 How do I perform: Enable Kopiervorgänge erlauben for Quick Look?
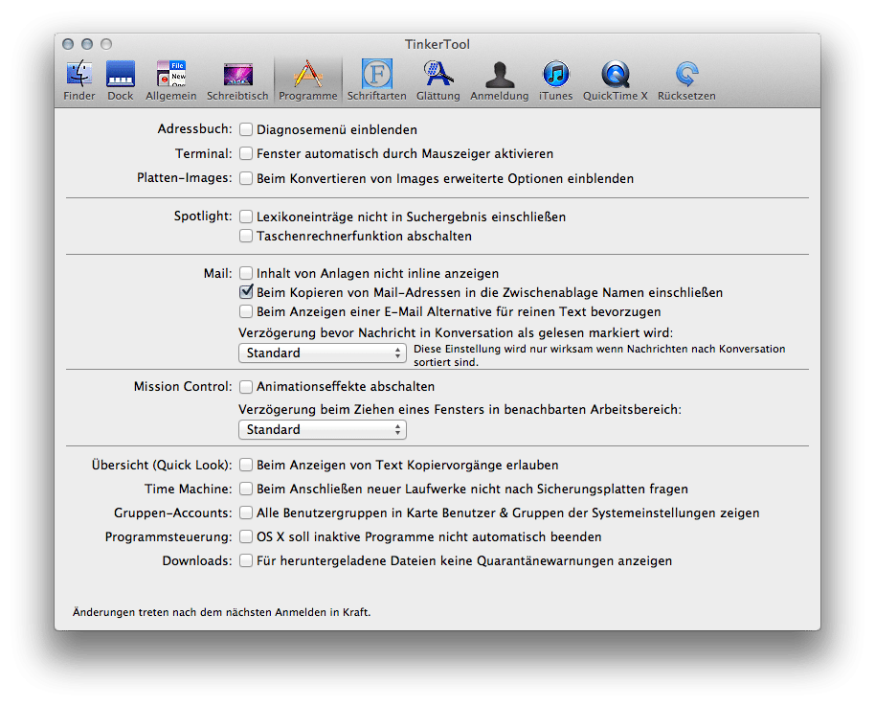click(245, 466)
